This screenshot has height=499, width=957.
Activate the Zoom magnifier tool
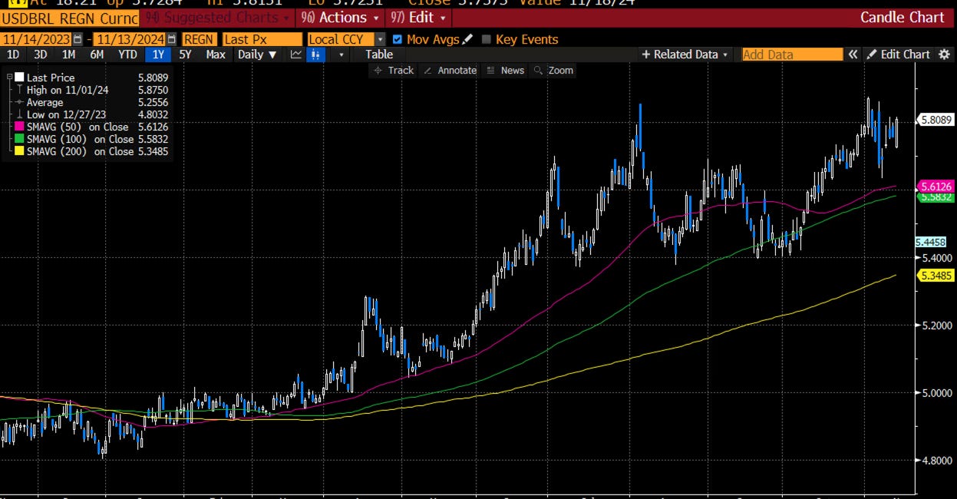point(553,70)
